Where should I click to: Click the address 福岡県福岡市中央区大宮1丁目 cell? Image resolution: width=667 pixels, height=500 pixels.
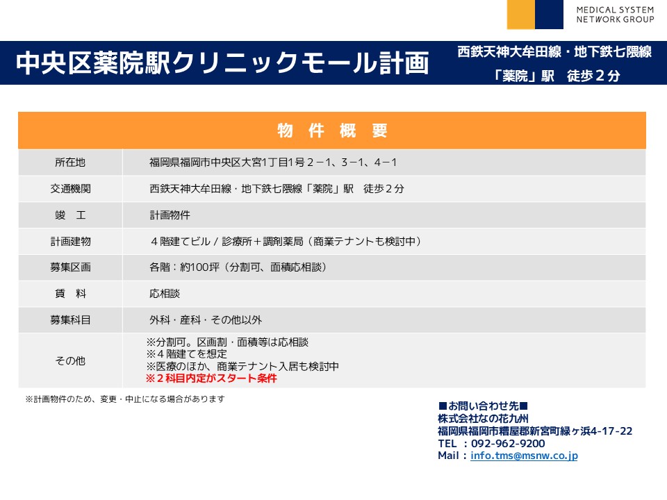[273, 162]
